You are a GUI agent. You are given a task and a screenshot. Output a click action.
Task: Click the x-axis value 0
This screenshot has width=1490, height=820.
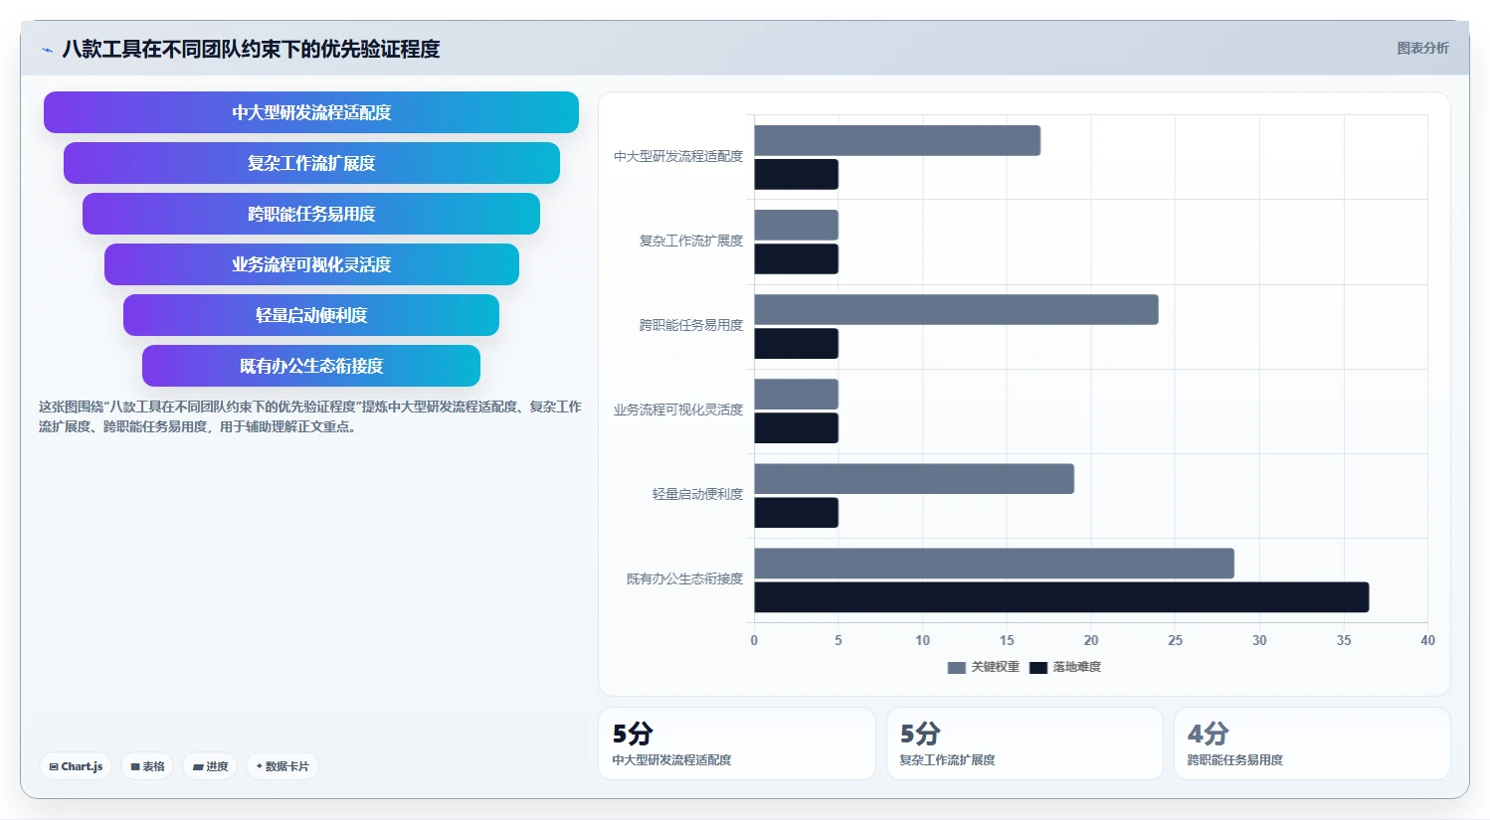click(754, 640)
